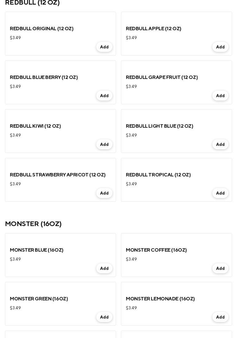Add Redbull Tropical (12 oz) to cart
This screenshot has width=237, height=338.
tap(220, 193)
